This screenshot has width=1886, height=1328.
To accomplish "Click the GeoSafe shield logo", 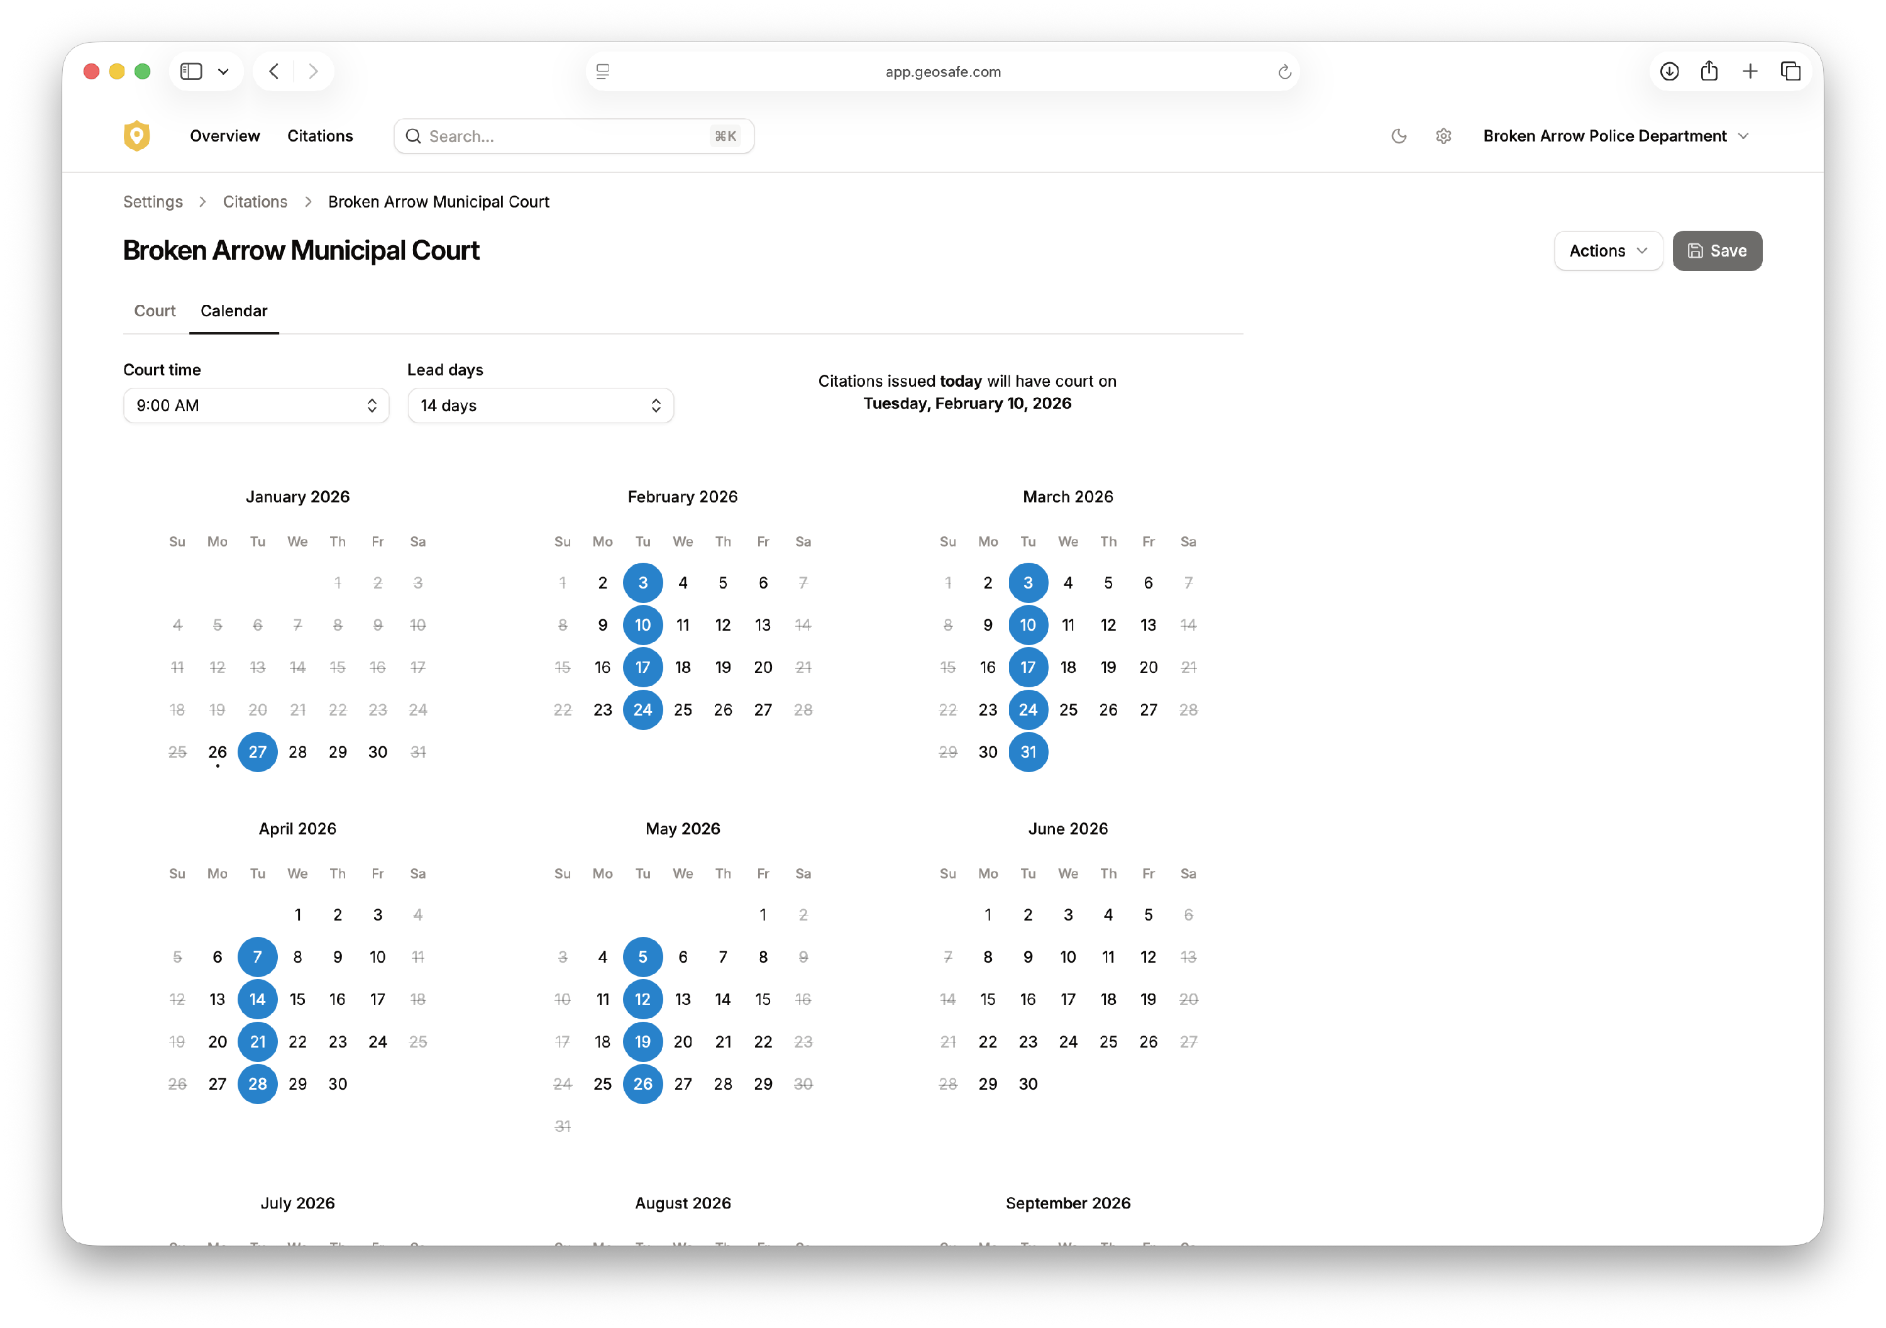I will pos(136,136).
